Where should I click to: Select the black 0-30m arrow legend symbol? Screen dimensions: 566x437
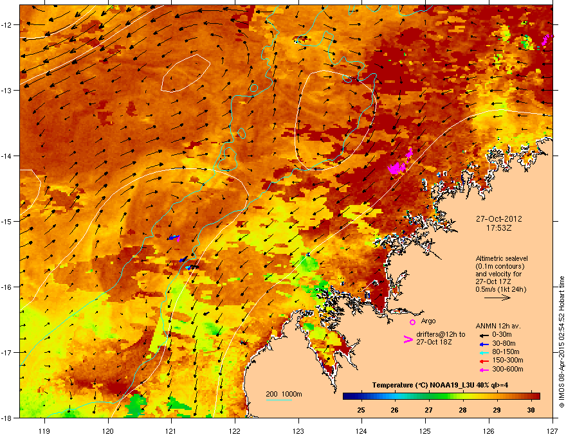483,335
